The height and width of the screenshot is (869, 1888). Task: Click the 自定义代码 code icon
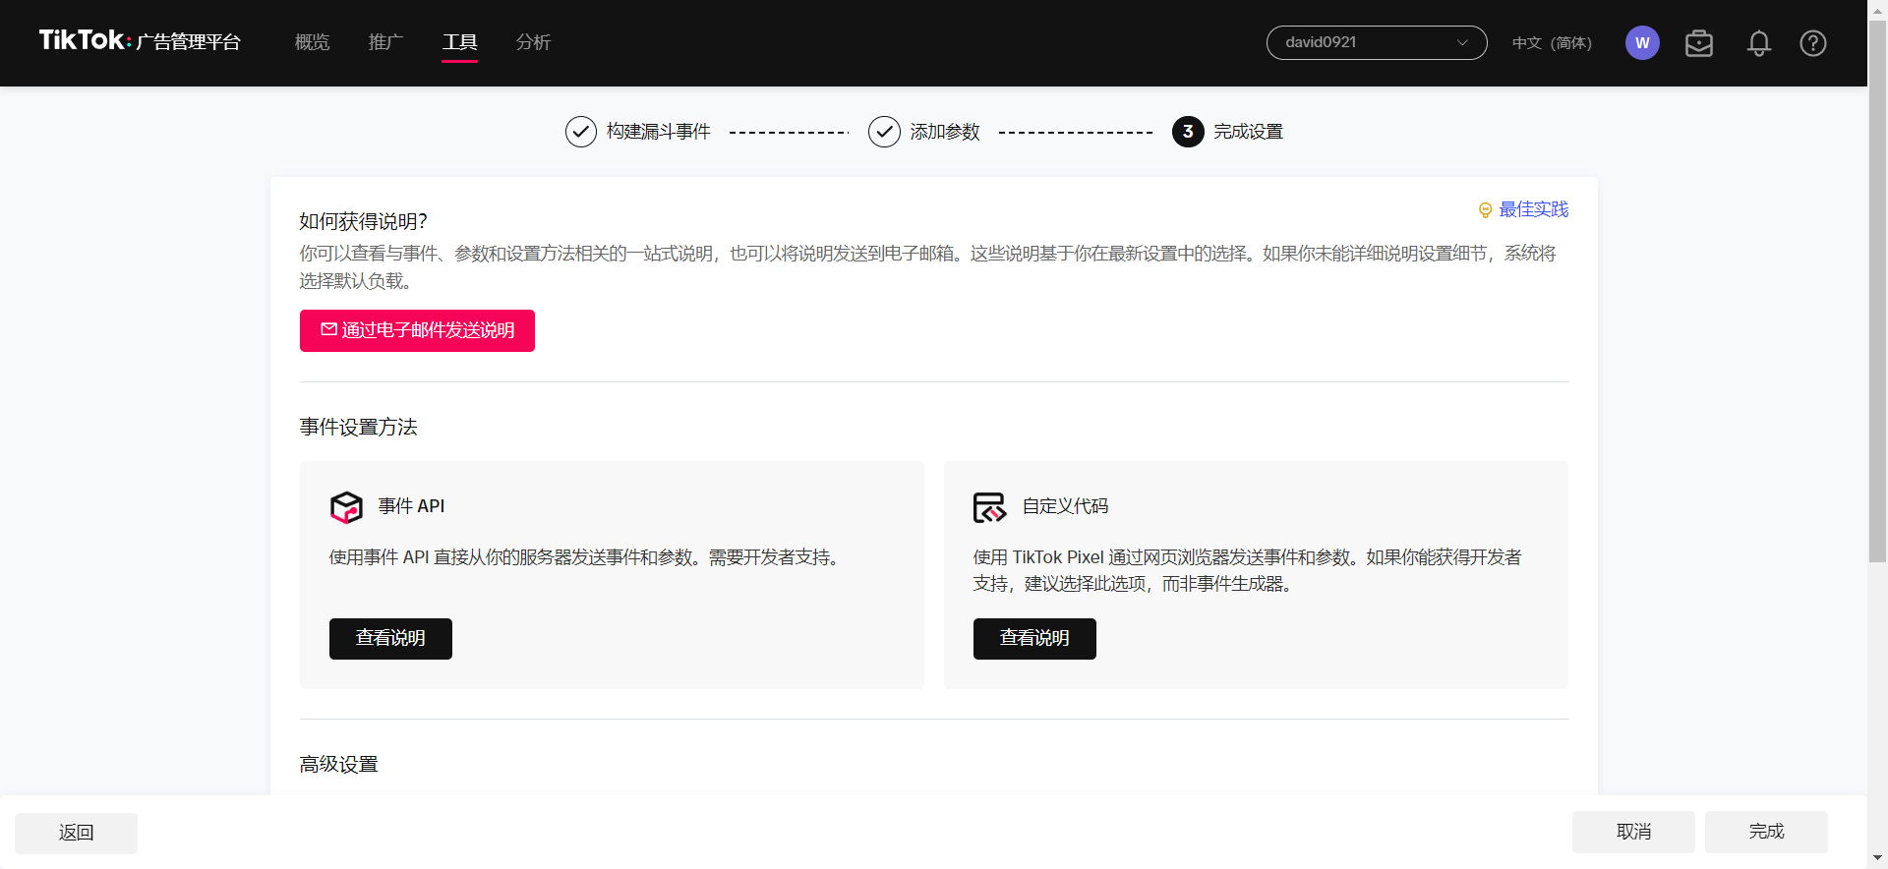(x=990, y=507)
